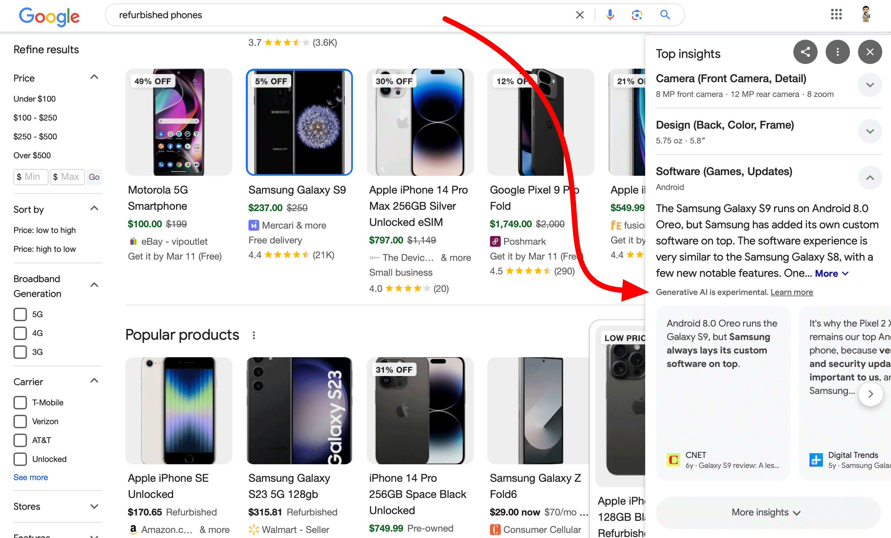Open the Top insights three-dot menu
Screen dimensions: 891x538
[x=838, y=52]
